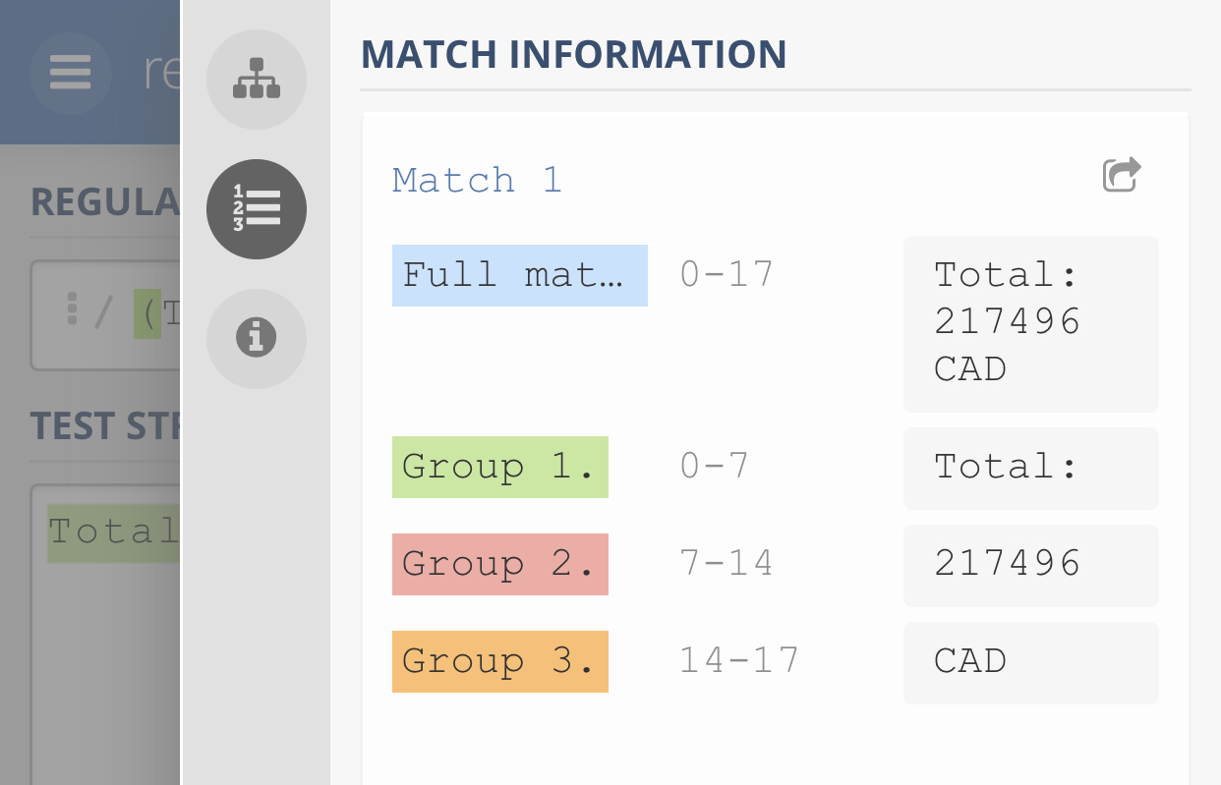Viewport: 1221px width, 785px height.
Task: Open the quick reference info icon
Action: [x=256, y=338]
